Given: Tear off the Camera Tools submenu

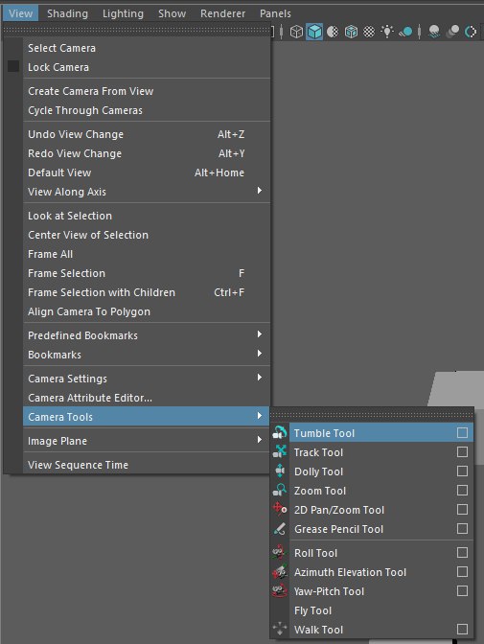Looking at the screenshot, I should 372,415.
